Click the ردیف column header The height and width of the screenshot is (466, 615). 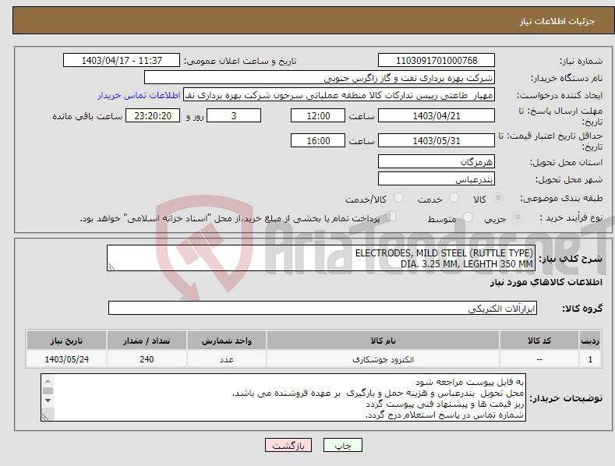click(x=590, y=341)
